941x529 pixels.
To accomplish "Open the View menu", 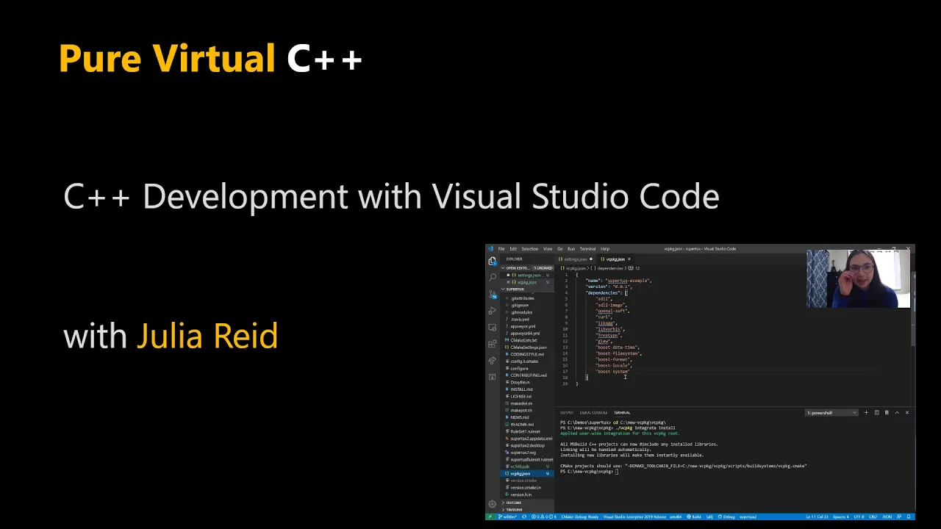I will [548, 249].
